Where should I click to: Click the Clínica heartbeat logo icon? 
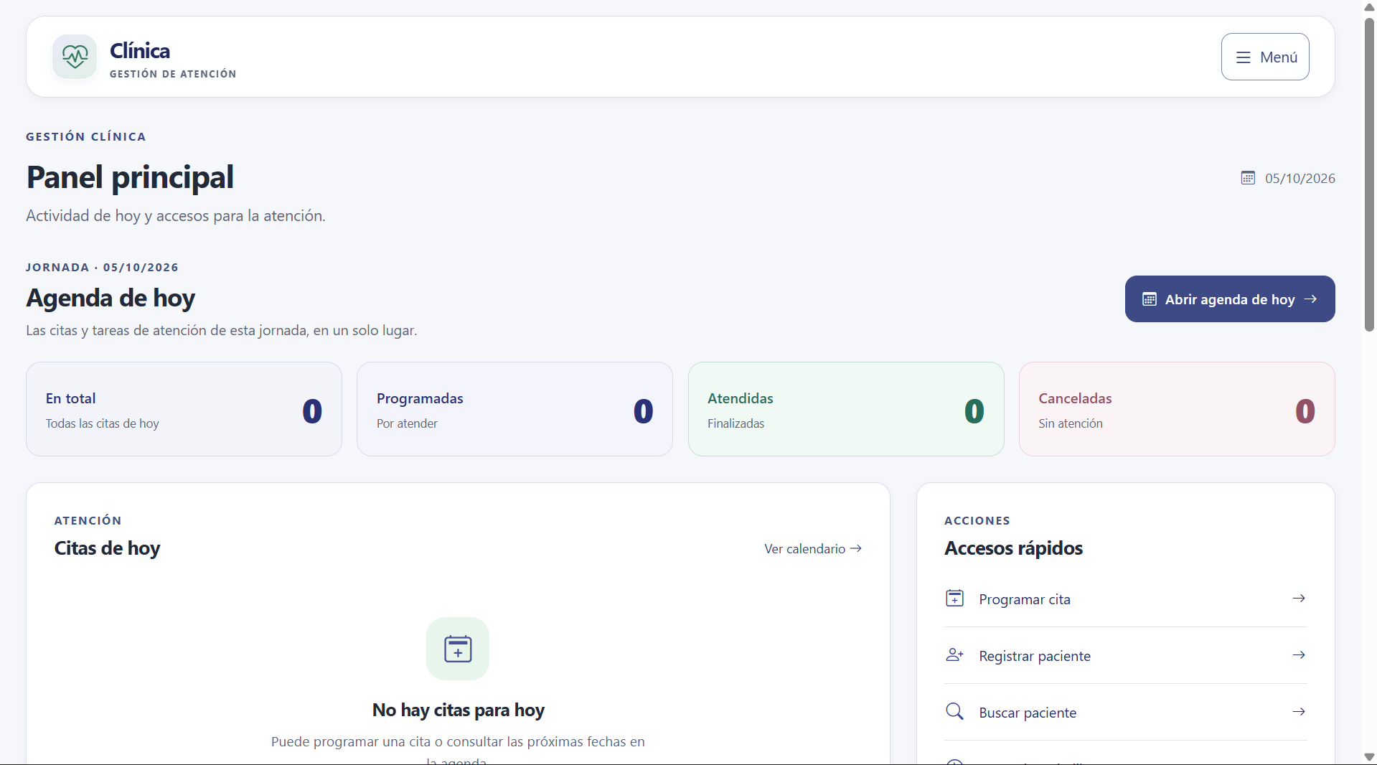[75, 57]
